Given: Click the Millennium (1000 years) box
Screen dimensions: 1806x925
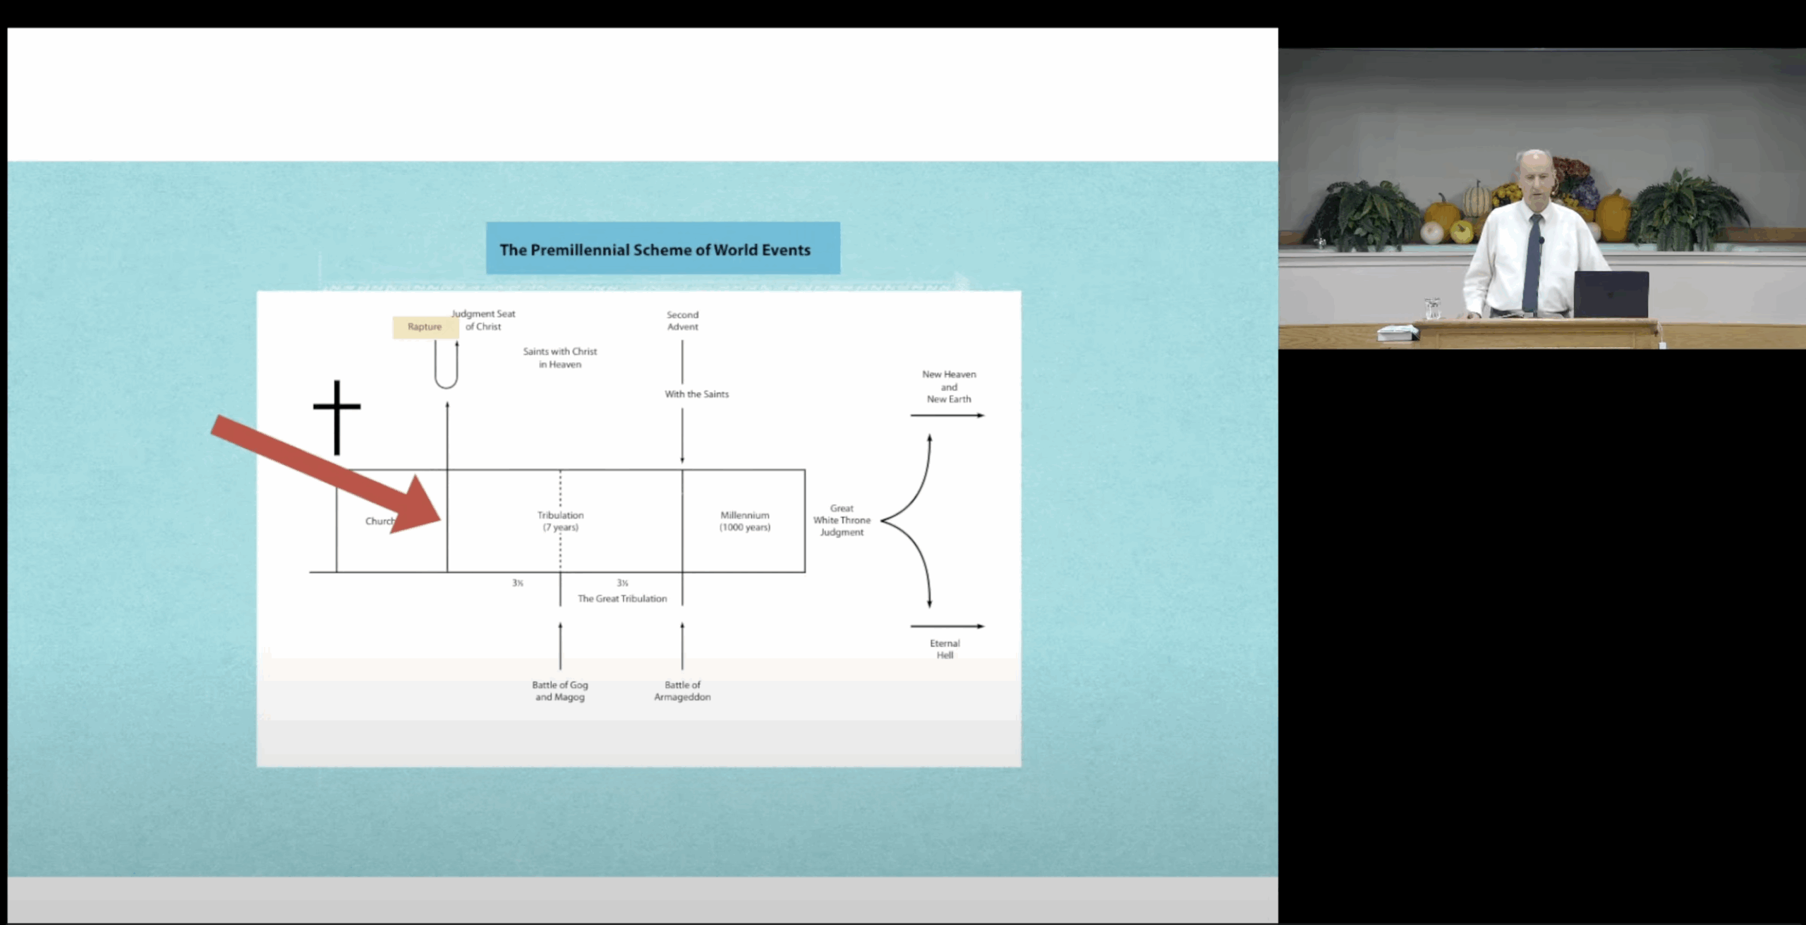Looking at the screenshot, I should [744, 521].
